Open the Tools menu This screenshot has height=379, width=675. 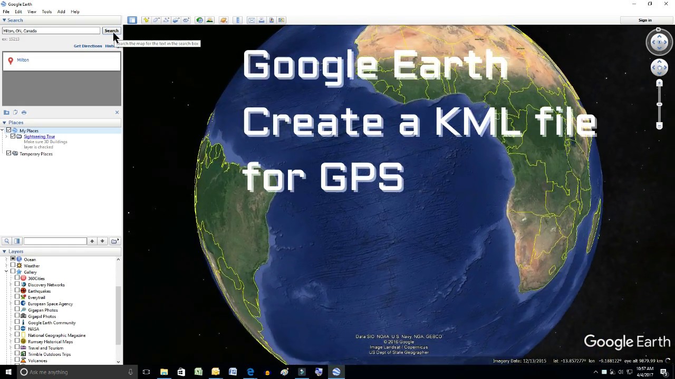coord(47,12)
